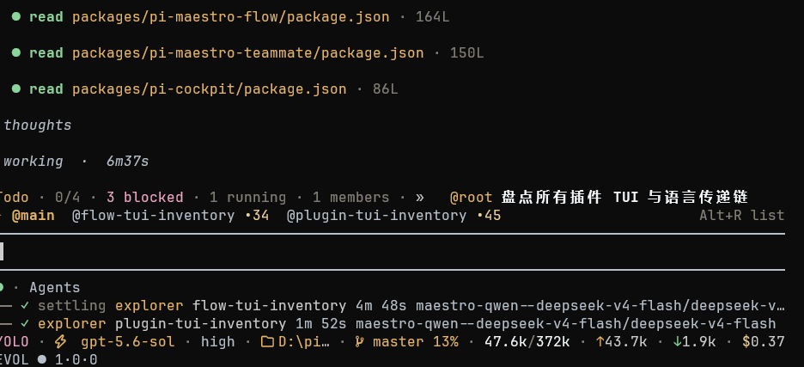Switch to the @plugin-tui-inventory tab
Viewport: 804px width, 367px height.
pyautogui.click(x=393, y=216)
